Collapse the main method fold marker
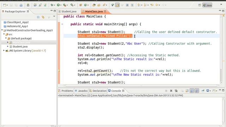The width and height of the screenshot is (226, 127). click(x=62, y=24)
